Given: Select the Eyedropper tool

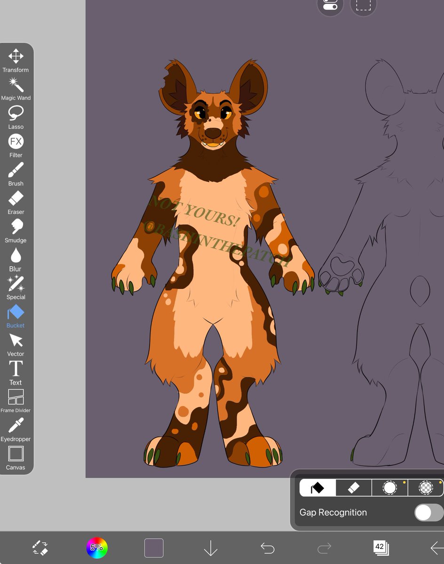Looking at the screenshot, I should click(x=16, y=430).
